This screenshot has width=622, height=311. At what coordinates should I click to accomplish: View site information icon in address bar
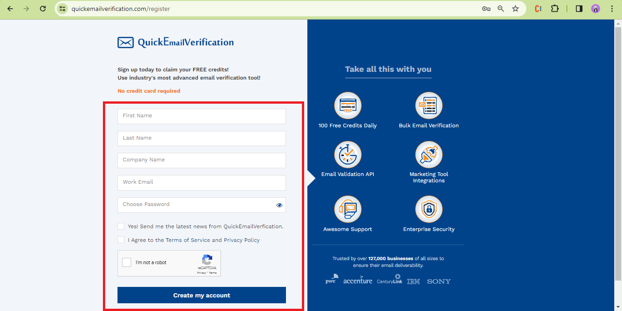(x=63, y=9)
